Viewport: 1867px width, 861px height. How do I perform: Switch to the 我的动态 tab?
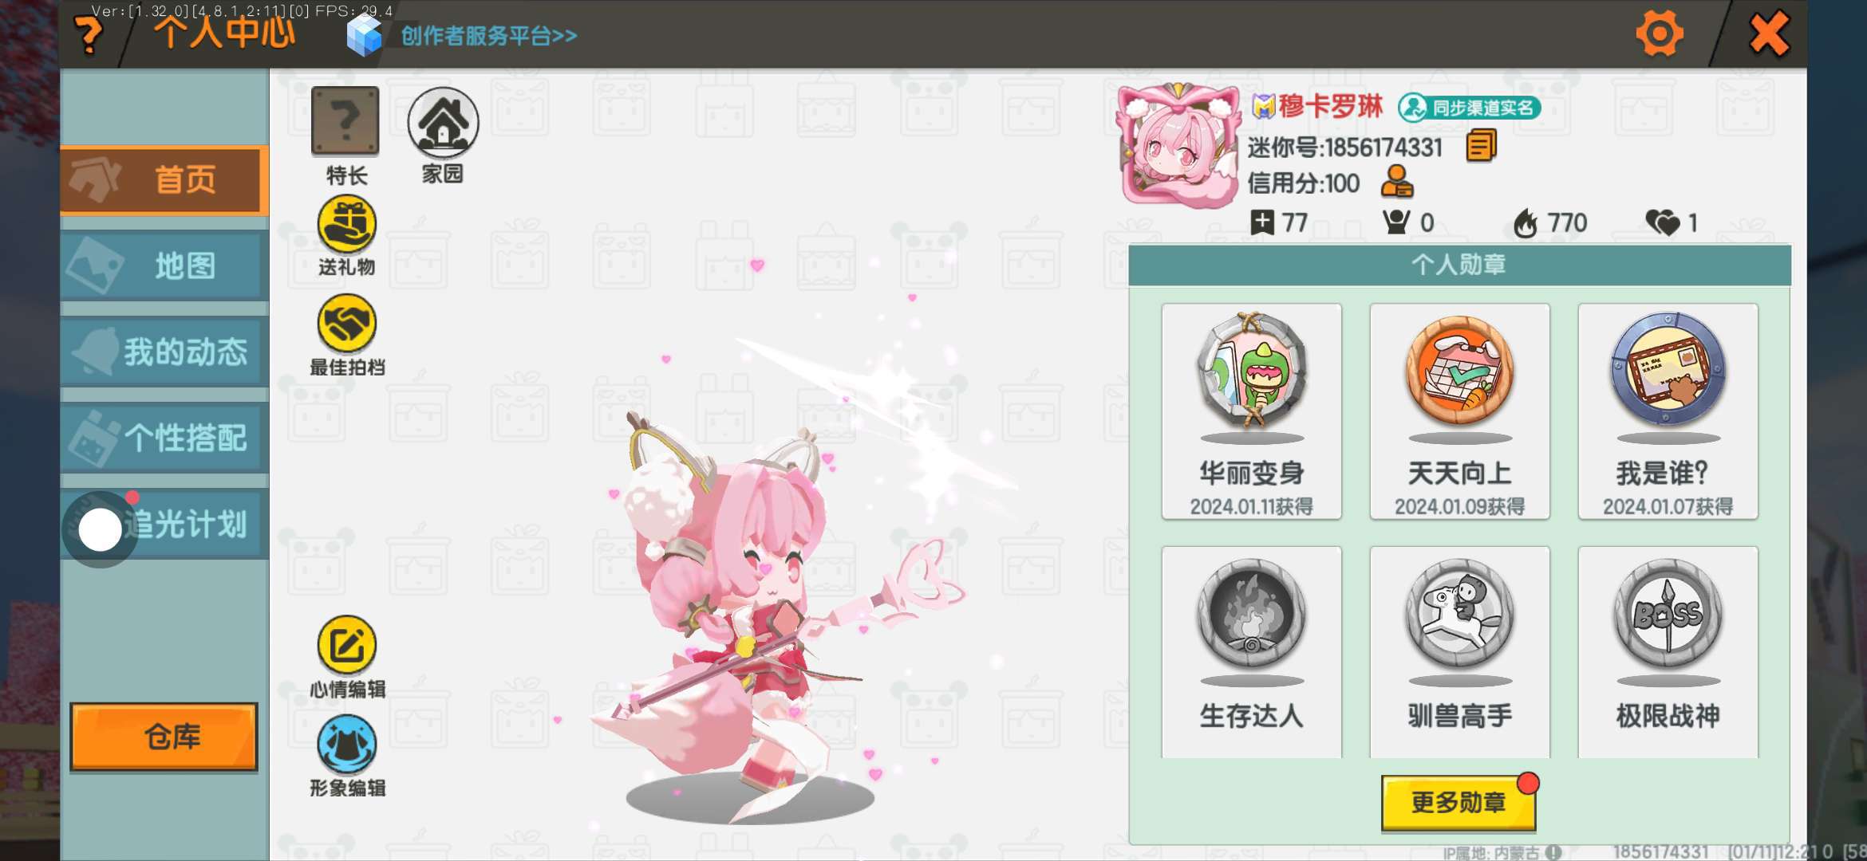pos(164,352)
